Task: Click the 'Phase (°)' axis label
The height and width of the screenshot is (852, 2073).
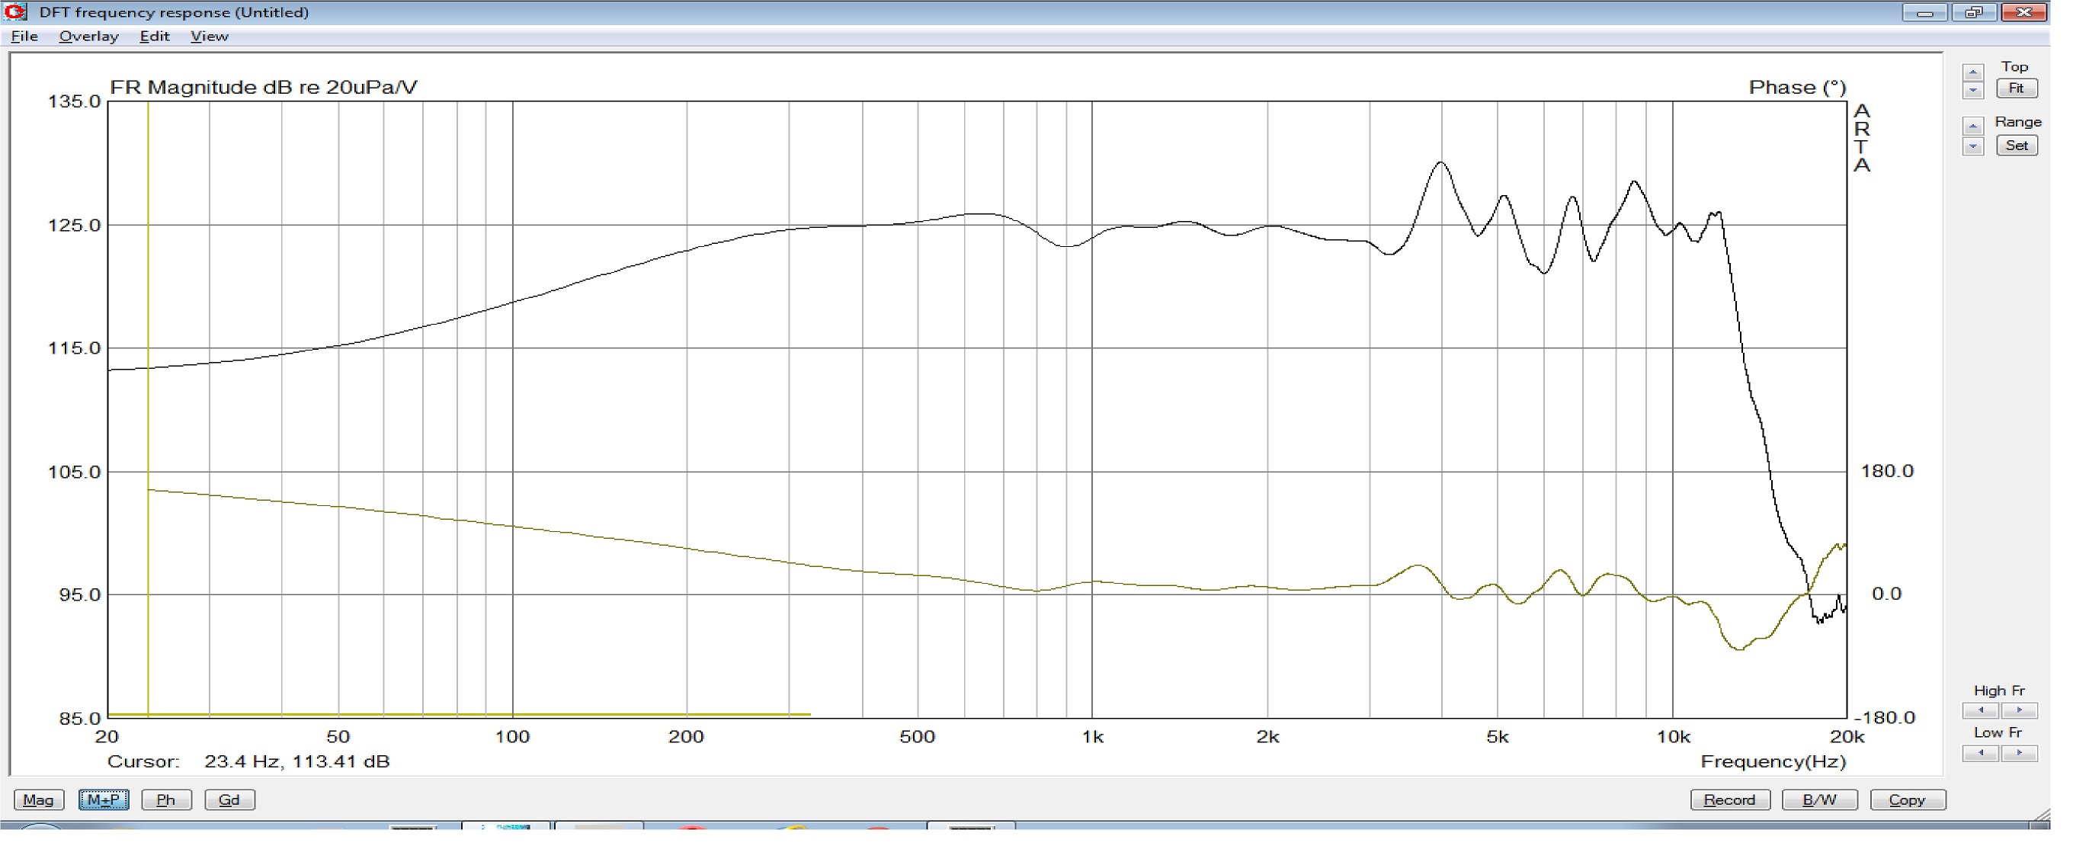Action: click(x=1796, y=87)
